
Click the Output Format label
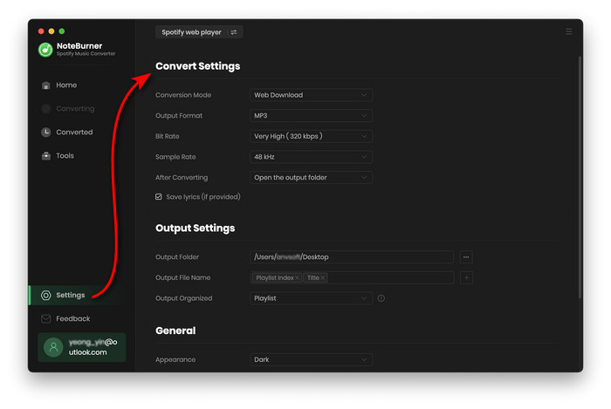click(179, 116)
